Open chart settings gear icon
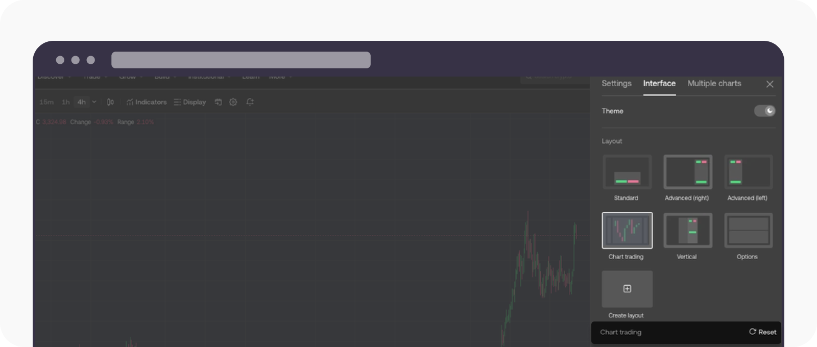Image resolution: width=817 pixels, height=347 pixels. click(x=233, y=102)
